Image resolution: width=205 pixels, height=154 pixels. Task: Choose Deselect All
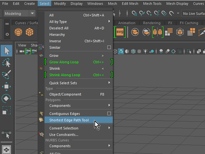click(x=78, y=28)
